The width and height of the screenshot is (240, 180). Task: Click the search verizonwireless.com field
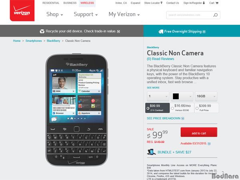pos(190,15)
